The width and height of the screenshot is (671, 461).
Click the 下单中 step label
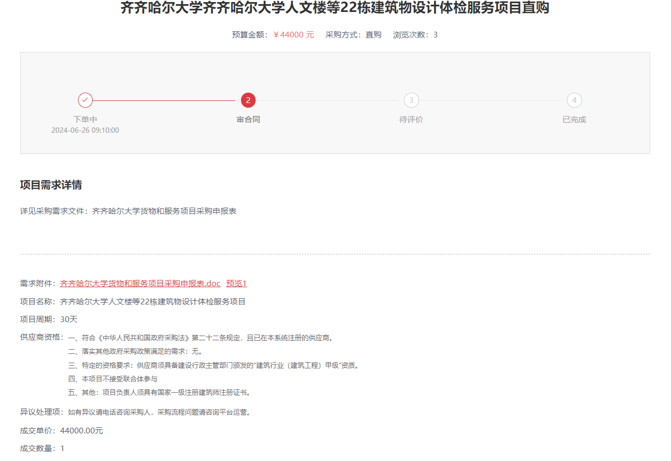(85, 120)
